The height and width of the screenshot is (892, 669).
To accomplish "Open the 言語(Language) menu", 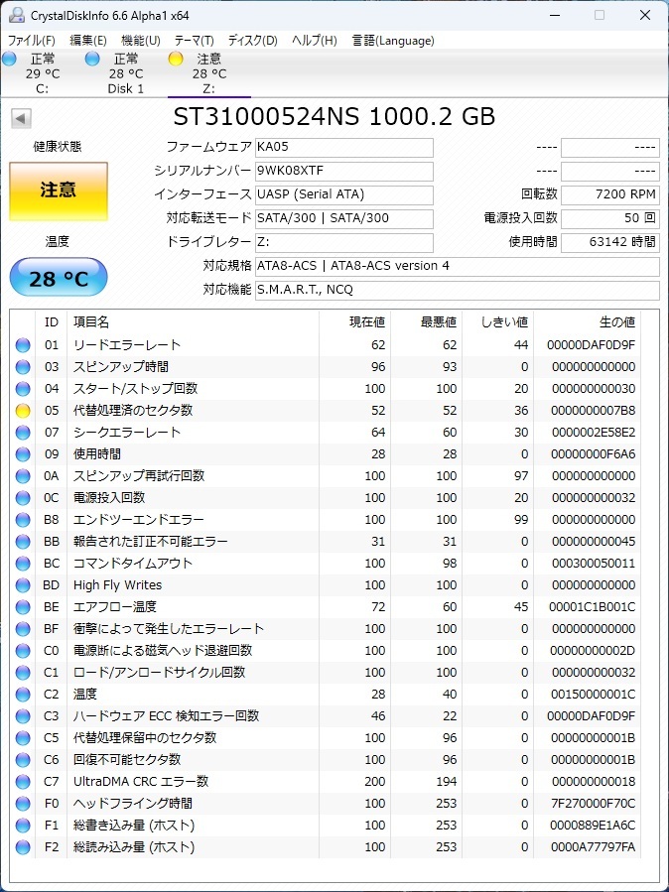I will pyautogui.click(x=392, y=41).
